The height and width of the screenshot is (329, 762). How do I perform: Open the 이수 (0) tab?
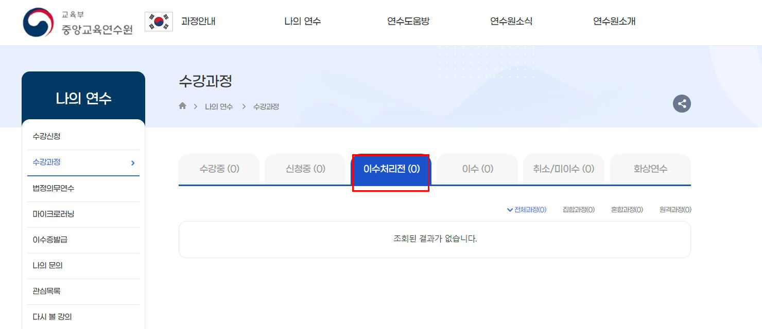477,169
